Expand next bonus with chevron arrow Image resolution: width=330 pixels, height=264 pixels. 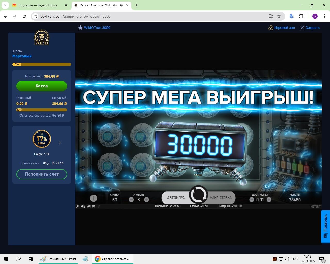[x=60, y=143]
